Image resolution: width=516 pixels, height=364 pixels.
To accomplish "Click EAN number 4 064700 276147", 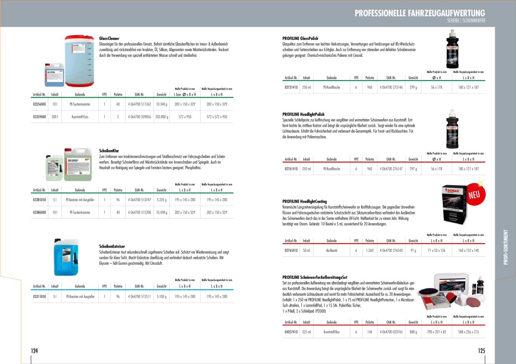I will coord(391,169).
